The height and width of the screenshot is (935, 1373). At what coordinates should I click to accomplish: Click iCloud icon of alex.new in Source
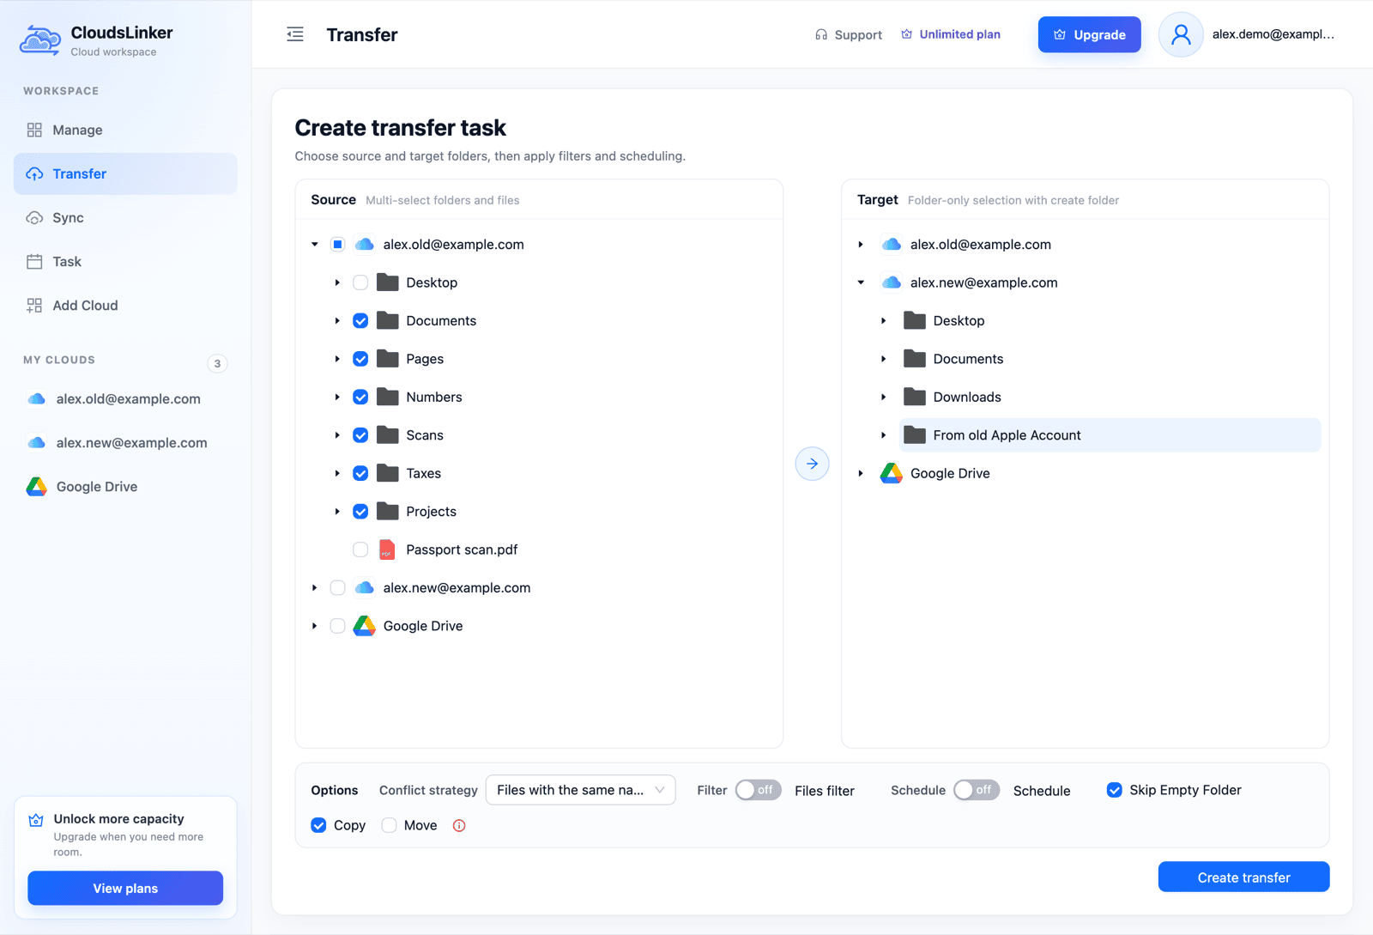click(365, 587)
